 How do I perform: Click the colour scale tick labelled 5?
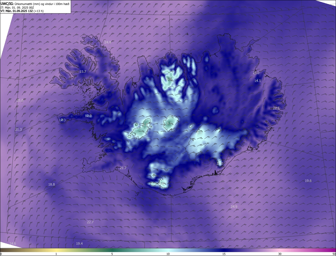point(112,254)
